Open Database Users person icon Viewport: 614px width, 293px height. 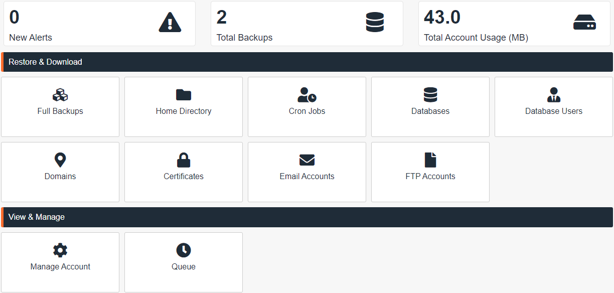point(554,95)
